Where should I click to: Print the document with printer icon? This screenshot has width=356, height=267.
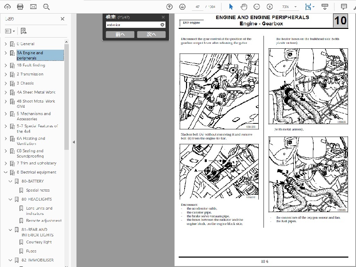20,7
